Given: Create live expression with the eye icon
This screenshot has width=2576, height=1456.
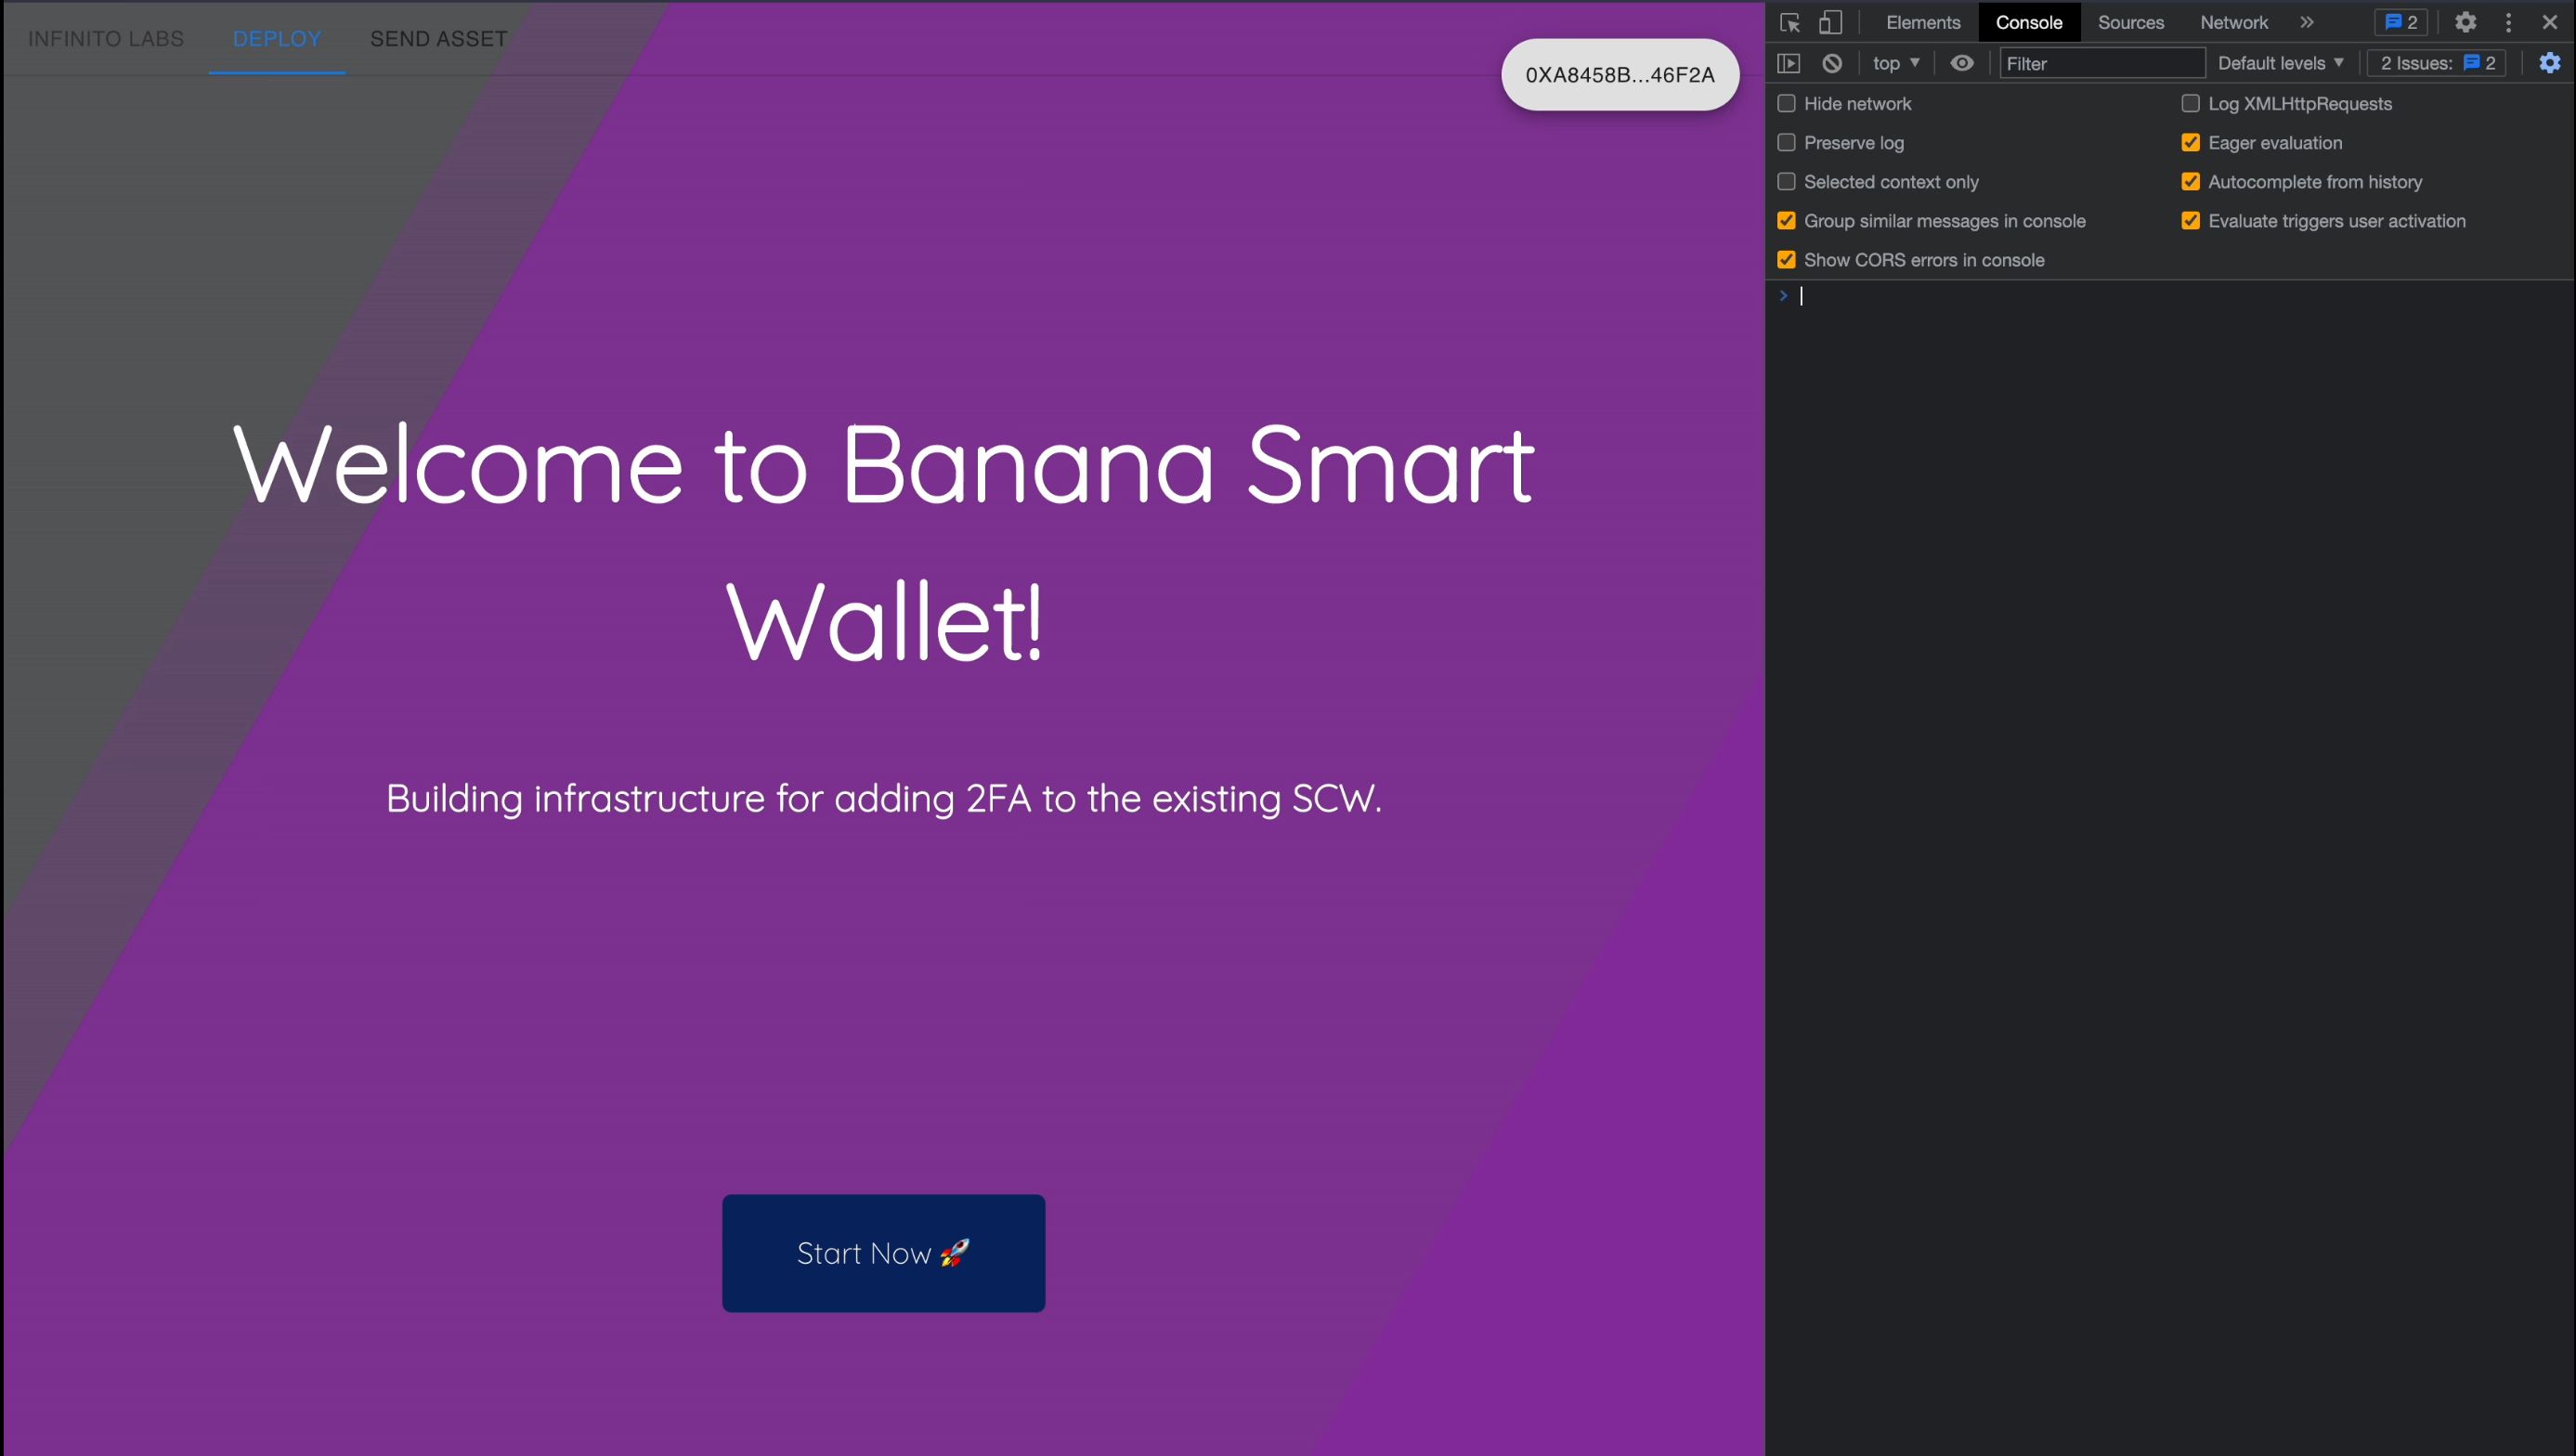Looking at the screenshot, I should click(x=1962, y=63).
